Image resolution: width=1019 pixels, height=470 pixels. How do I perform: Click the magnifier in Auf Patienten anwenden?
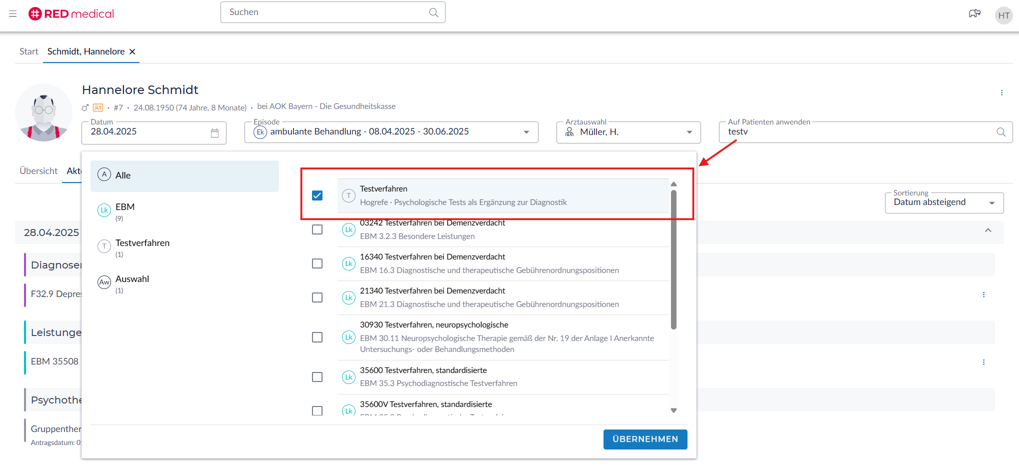click(1000, 132)
